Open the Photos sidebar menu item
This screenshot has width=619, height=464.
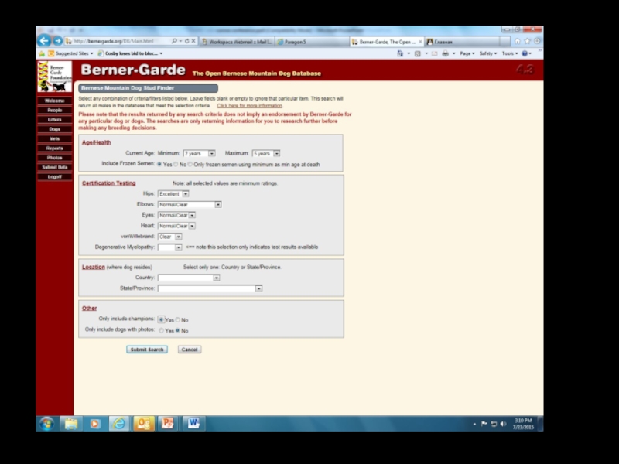tap(54, 158)
